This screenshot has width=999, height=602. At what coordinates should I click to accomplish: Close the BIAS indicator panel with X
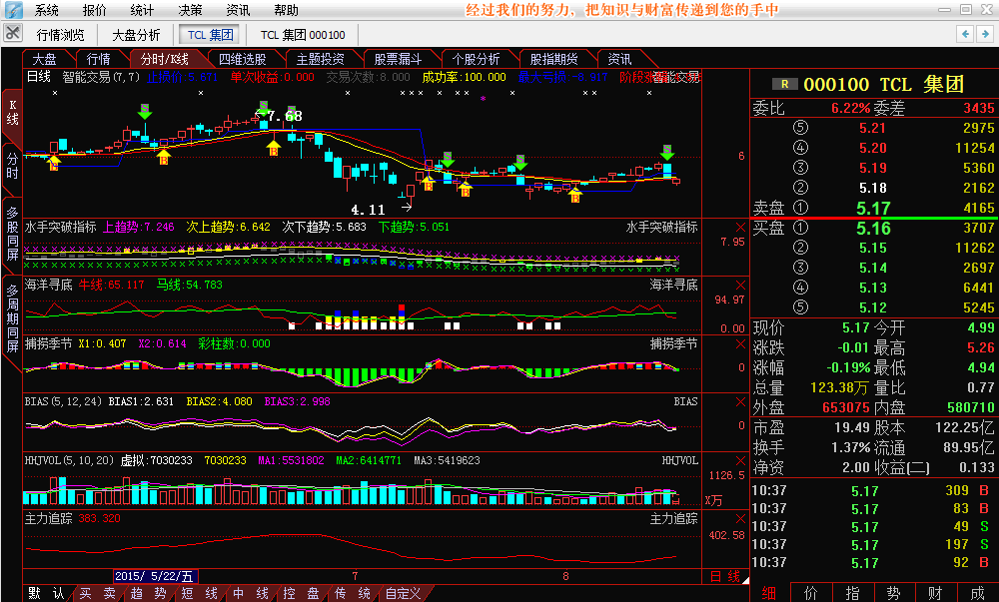tap(740, 401)
